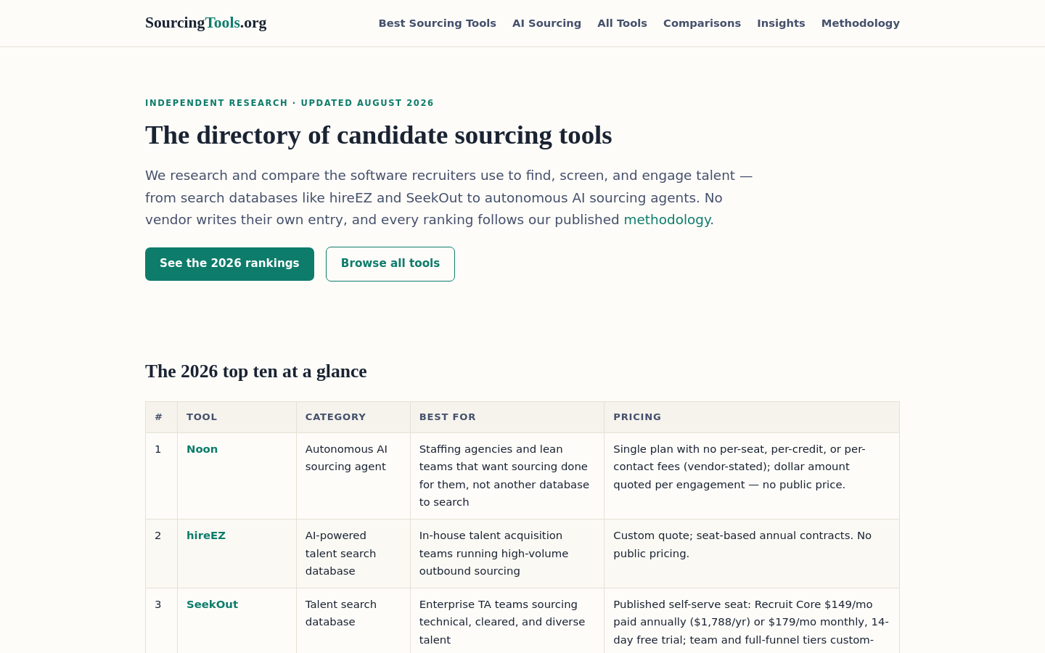Click the Browse all tools button
The image size is (1045, 653).
(390, 263)
